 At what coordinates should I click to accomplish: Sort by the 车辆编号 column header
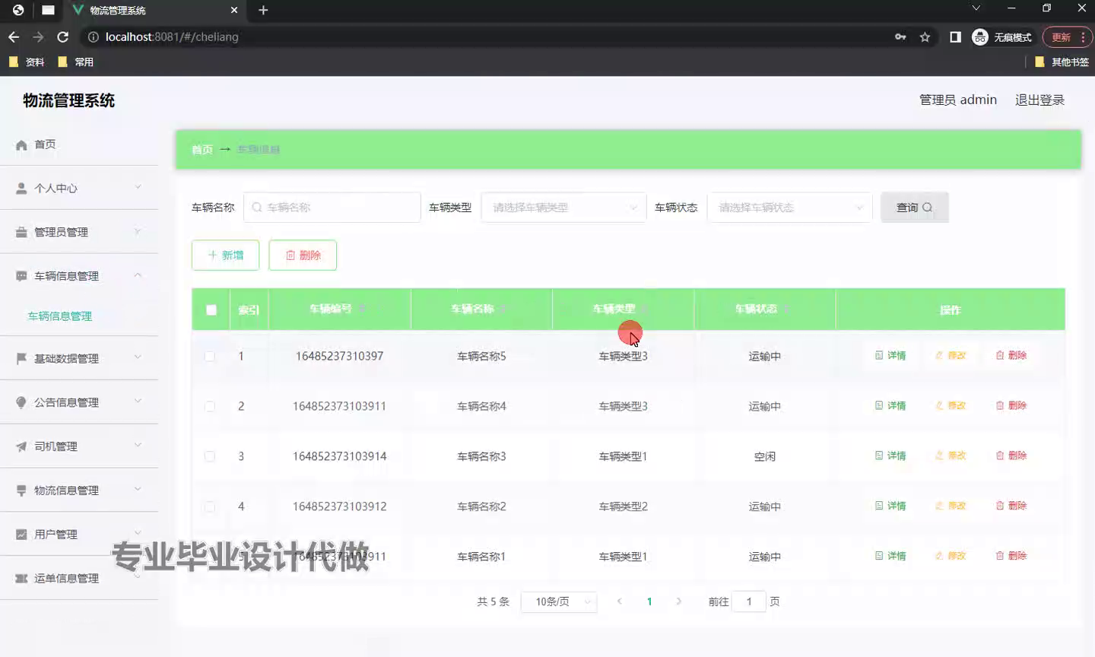[x=338, y=309]
